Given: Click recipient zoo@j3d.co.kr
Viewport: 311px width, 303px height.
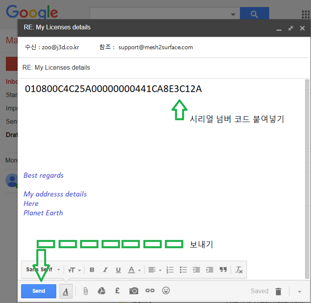Looking at the screenshot, I should pyautogui.click(x=61, y=47).
